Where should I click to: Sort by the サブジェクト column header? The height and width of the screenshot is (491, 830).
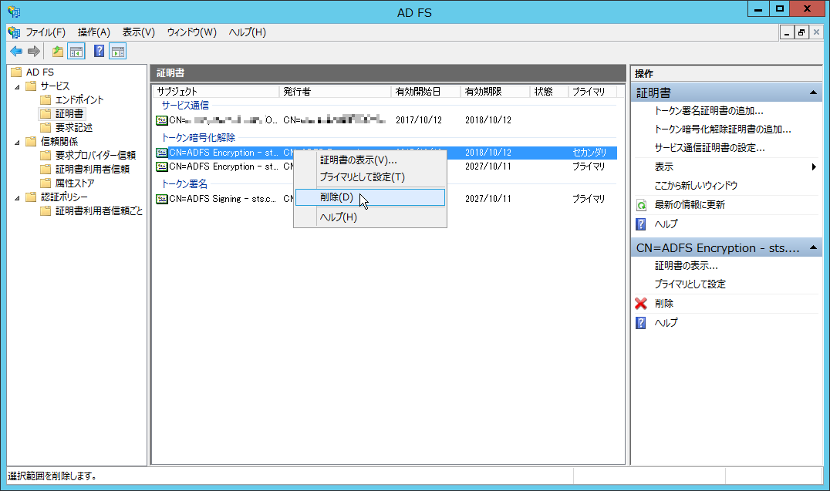pos(216,92)
